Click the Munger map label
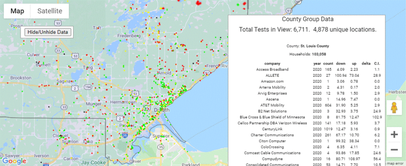 tap(94, 104)
